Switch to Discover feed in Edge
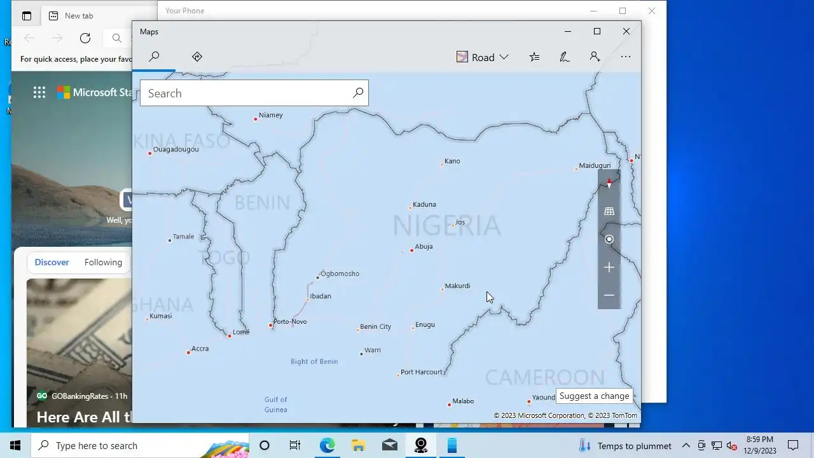This screenshot has height=458, width=814. [52, 262]
